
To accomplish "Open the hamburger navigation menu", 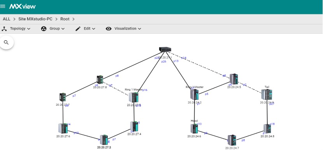I will coord(3,6).
